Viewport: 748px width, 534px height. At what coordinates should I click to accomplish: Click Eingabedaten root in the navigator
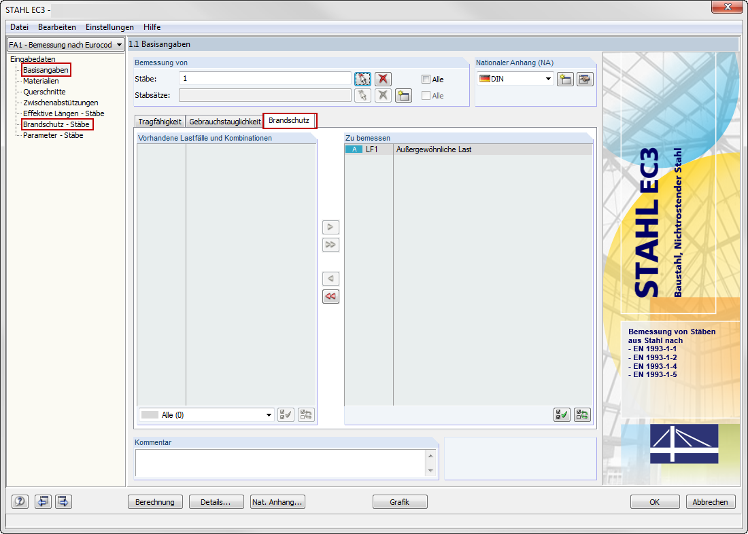(33, 59)
